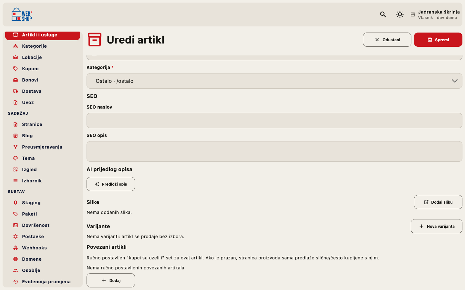Click the Postavke gear icon
Screen dimensions: 465x290
15,237
